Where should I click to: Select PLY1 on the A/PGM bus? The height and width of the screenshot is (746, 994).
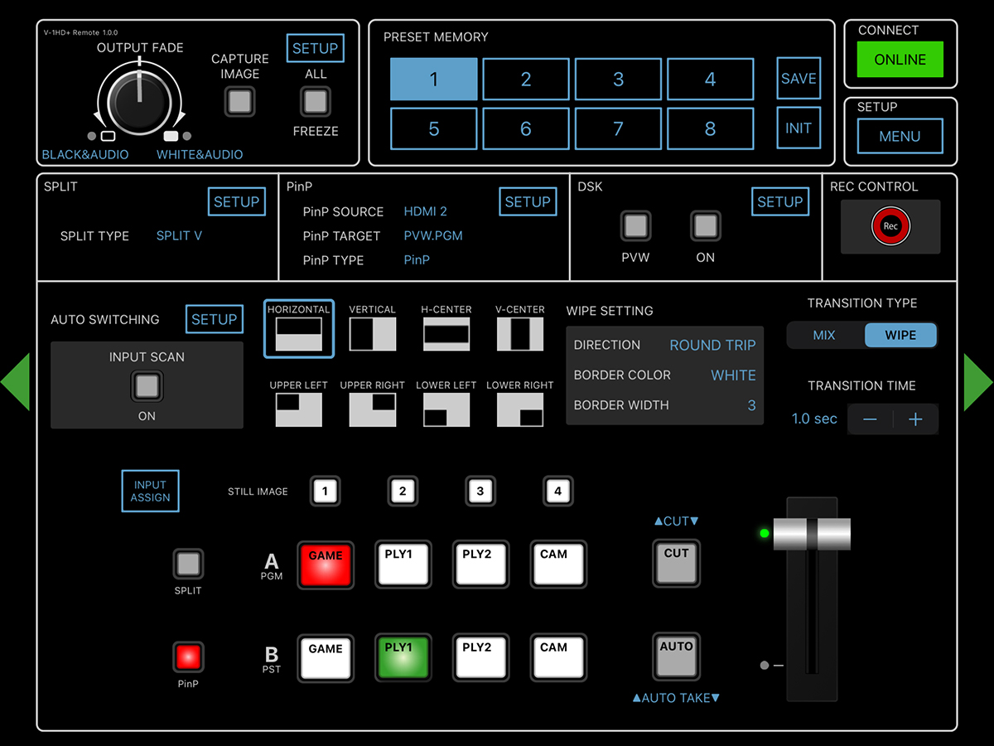tap(403, 565)
